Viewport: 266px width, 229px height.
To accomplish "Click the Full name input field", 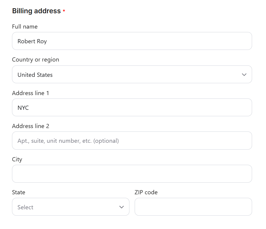I will [x=132, y=41].
